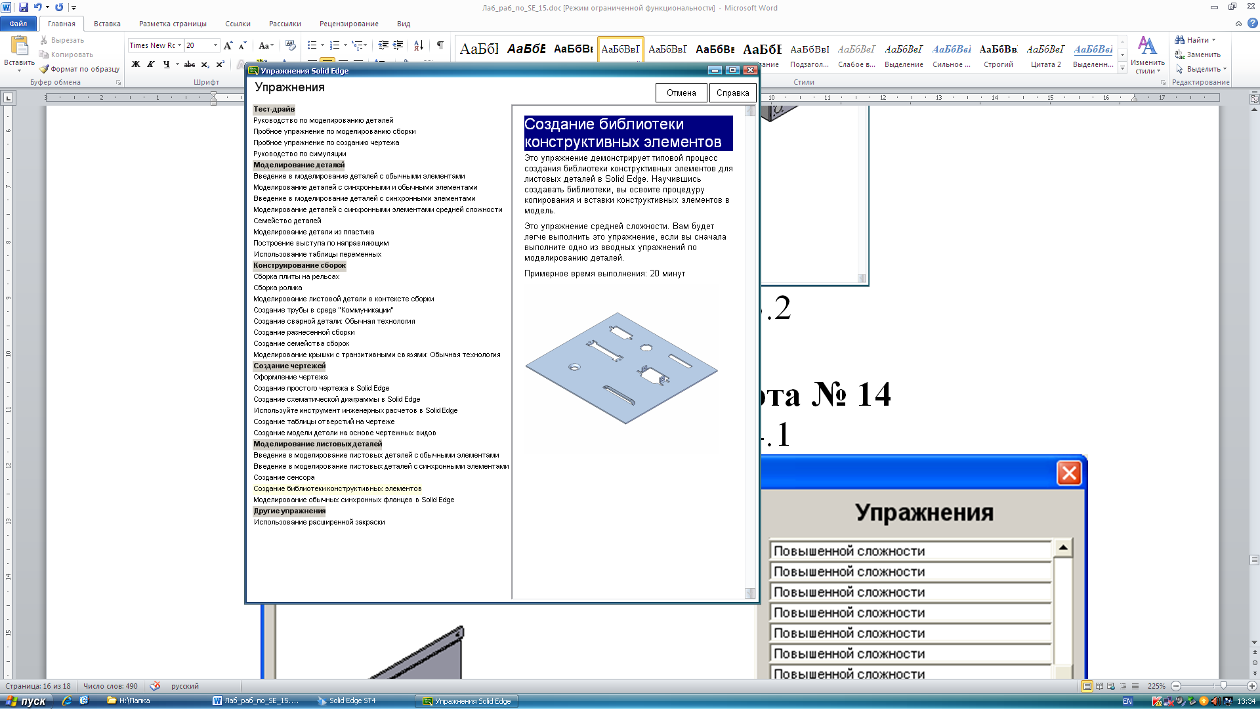Image resolution: width=1260 pixels, height=709 pixels.
Task: Click the Справка button in Упражнения dialog
Action: tap(732, 93)
